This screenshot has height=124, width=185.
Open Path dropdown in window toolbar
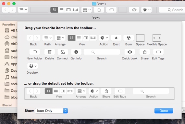coord(23,10)
